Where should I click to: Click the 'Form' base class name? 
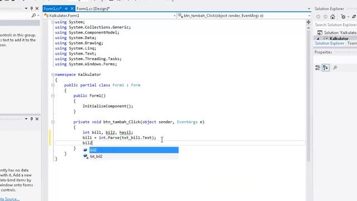pyautogui.click(x=136, y=85)
